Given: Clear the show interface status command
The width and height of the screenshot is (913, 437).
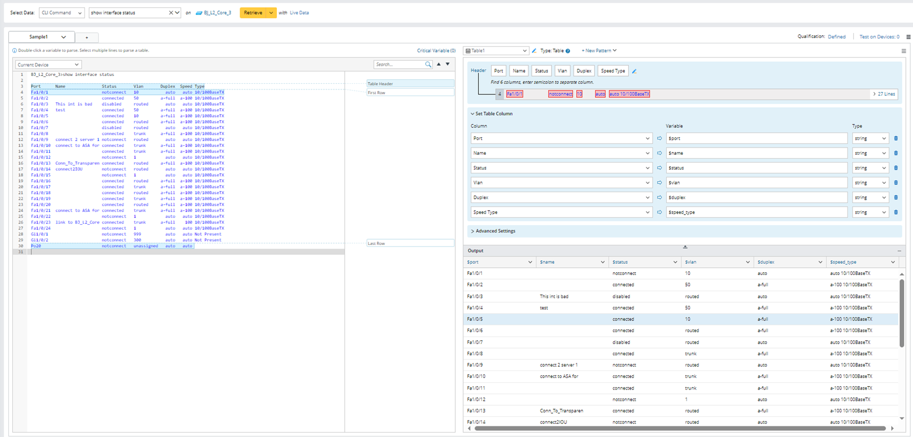Looking at the screenshot, I should [171, 13].
